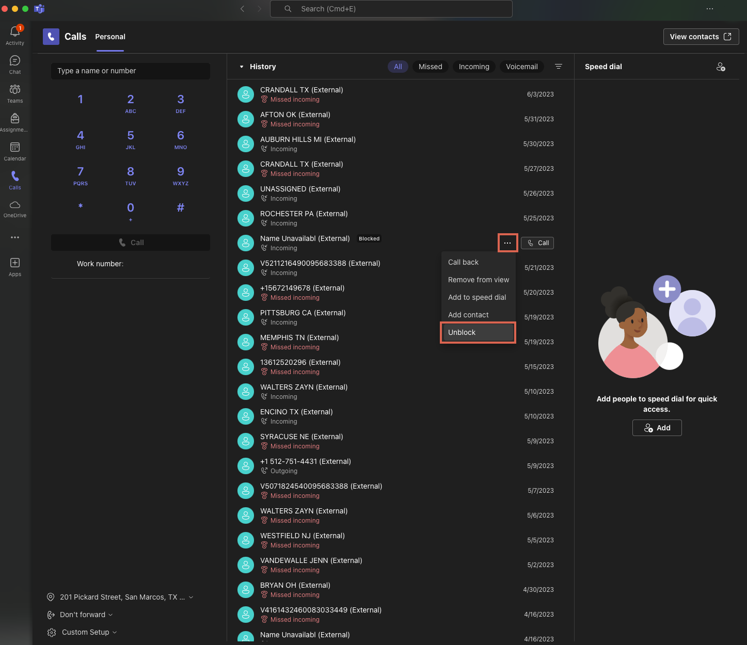Choose Unblock in the context menu
This screenshot has height=645, width=747.
tap(478, 332)
